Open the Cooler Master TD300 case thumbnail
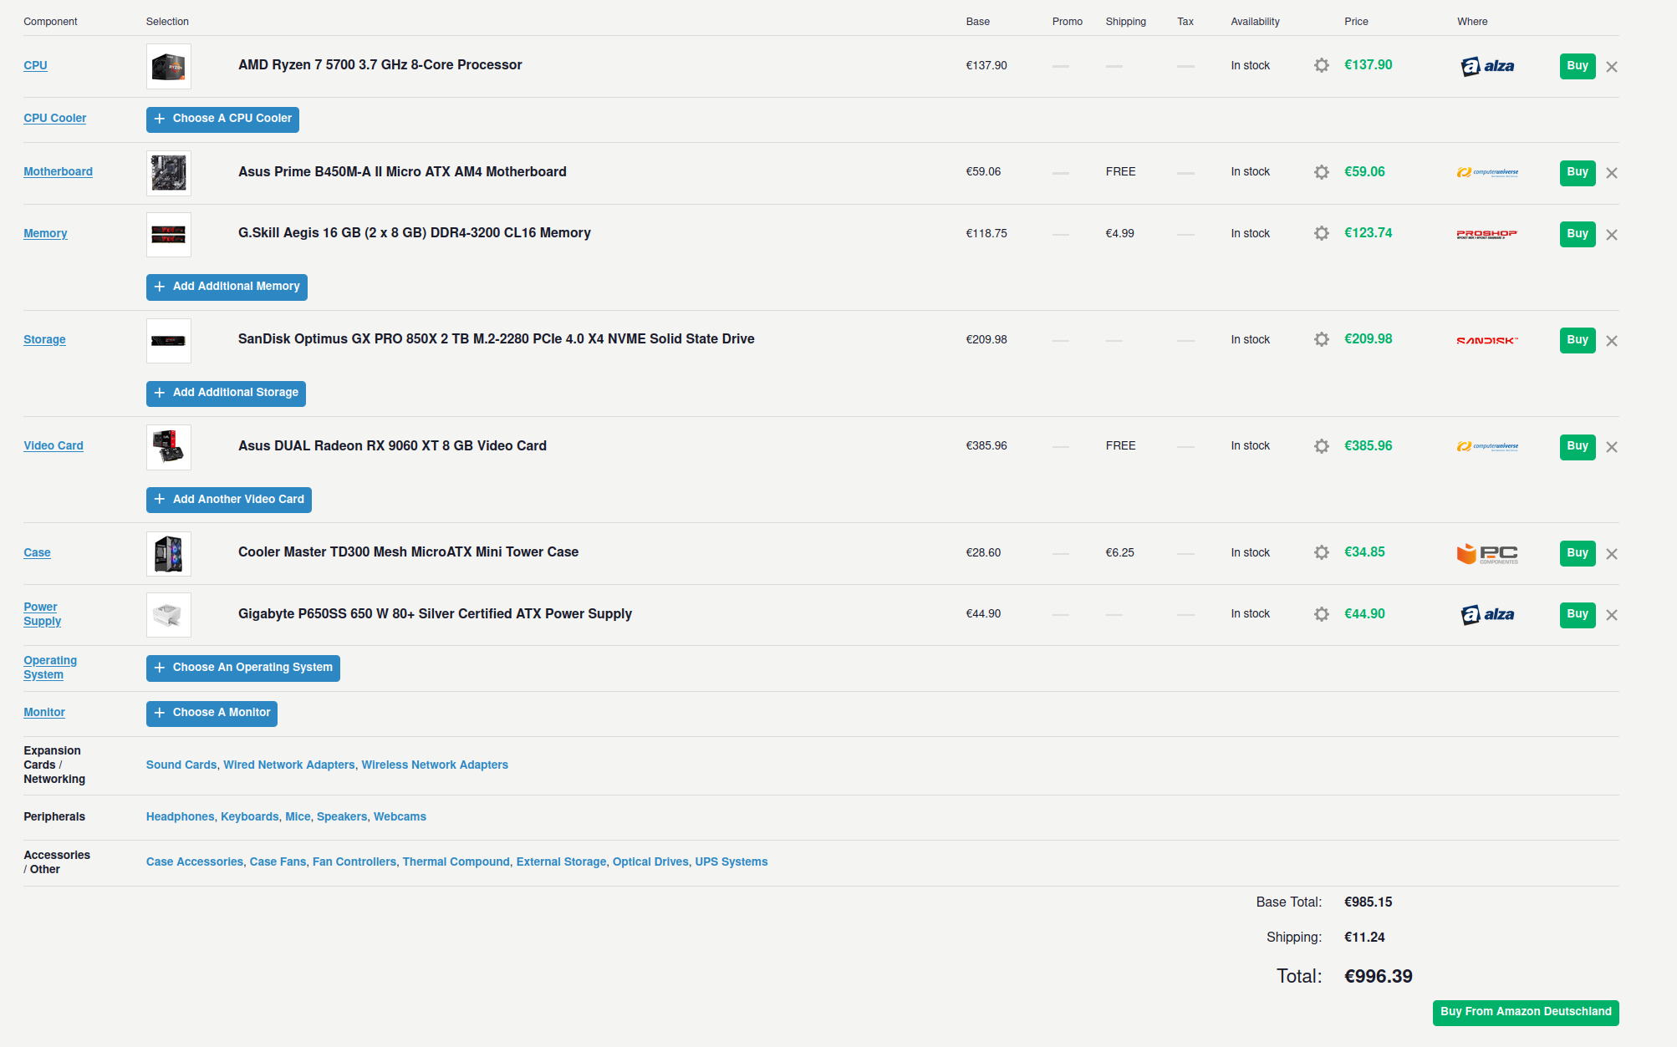 click(x=169, y=553)
